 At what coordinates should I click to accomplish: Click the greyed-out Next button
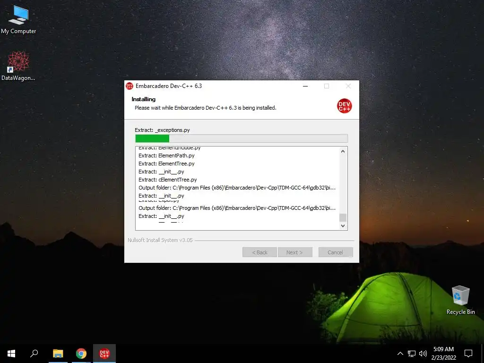coord(295,252)
